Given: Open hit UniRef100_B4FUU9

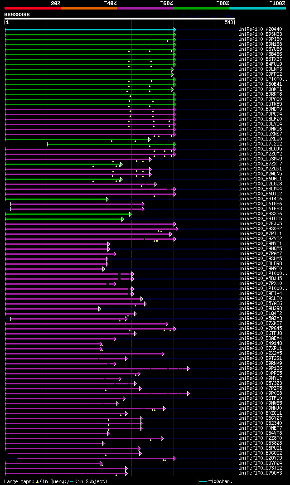Looking at the screenshot, I should coord(260,64).
